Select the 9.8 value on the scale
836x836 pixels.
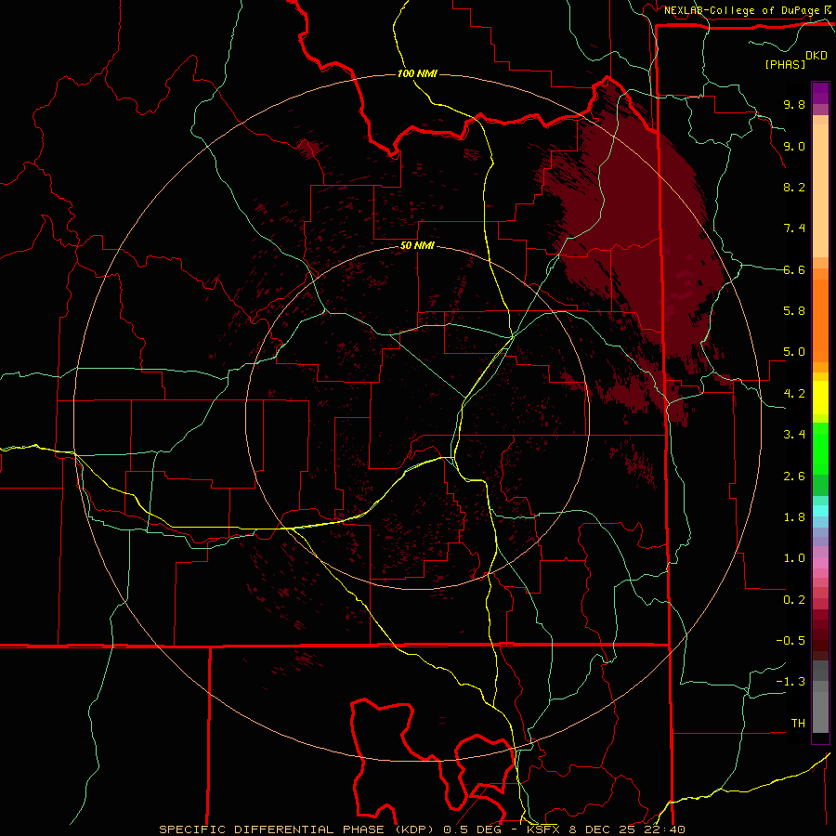[794, 104]
